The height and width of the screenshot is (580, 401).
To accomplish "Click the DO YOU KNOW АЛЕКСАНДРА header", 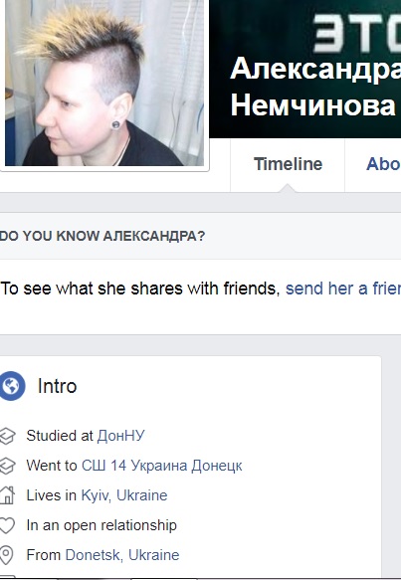I will [102, 236].
